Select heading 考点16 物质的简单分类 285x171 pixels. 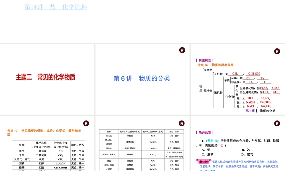[215, 65]
